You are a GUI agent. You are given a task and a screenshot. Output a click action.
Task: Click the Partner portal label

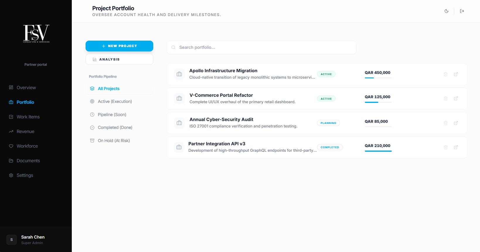pyautogui.click(x=36, y=65)
